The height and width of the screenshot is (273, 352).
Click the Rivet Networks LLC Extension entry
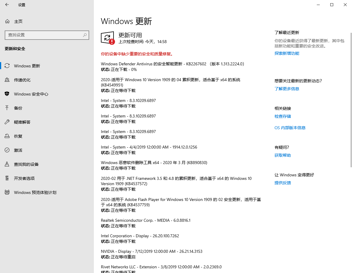pyautogui.click(x=161, y=267)
